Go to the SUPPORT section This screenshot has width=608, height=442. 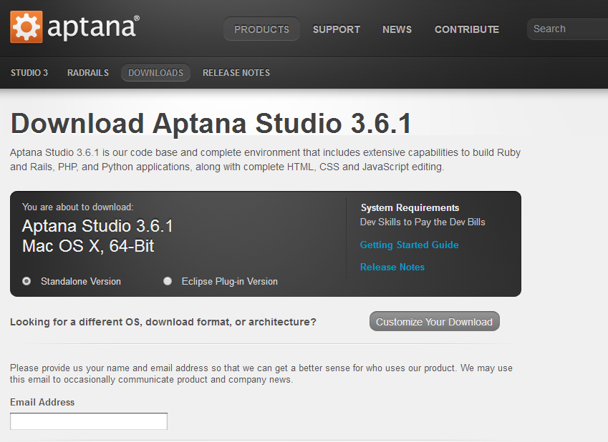click(336, 29)
